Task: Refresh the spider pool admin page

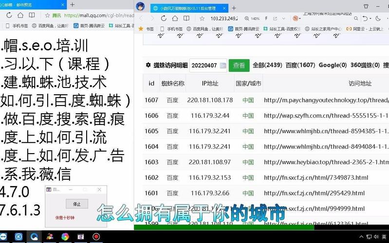Action: click(x=164, y=18)
